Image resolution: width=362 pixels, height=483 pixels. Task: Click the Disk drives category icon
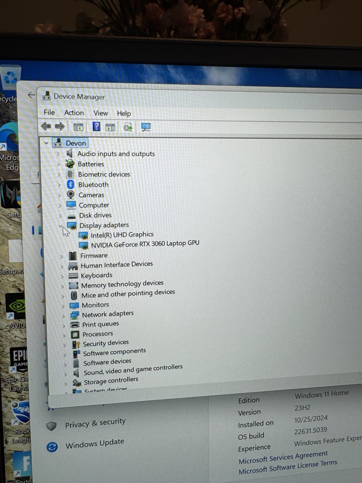tap(71, 216)
